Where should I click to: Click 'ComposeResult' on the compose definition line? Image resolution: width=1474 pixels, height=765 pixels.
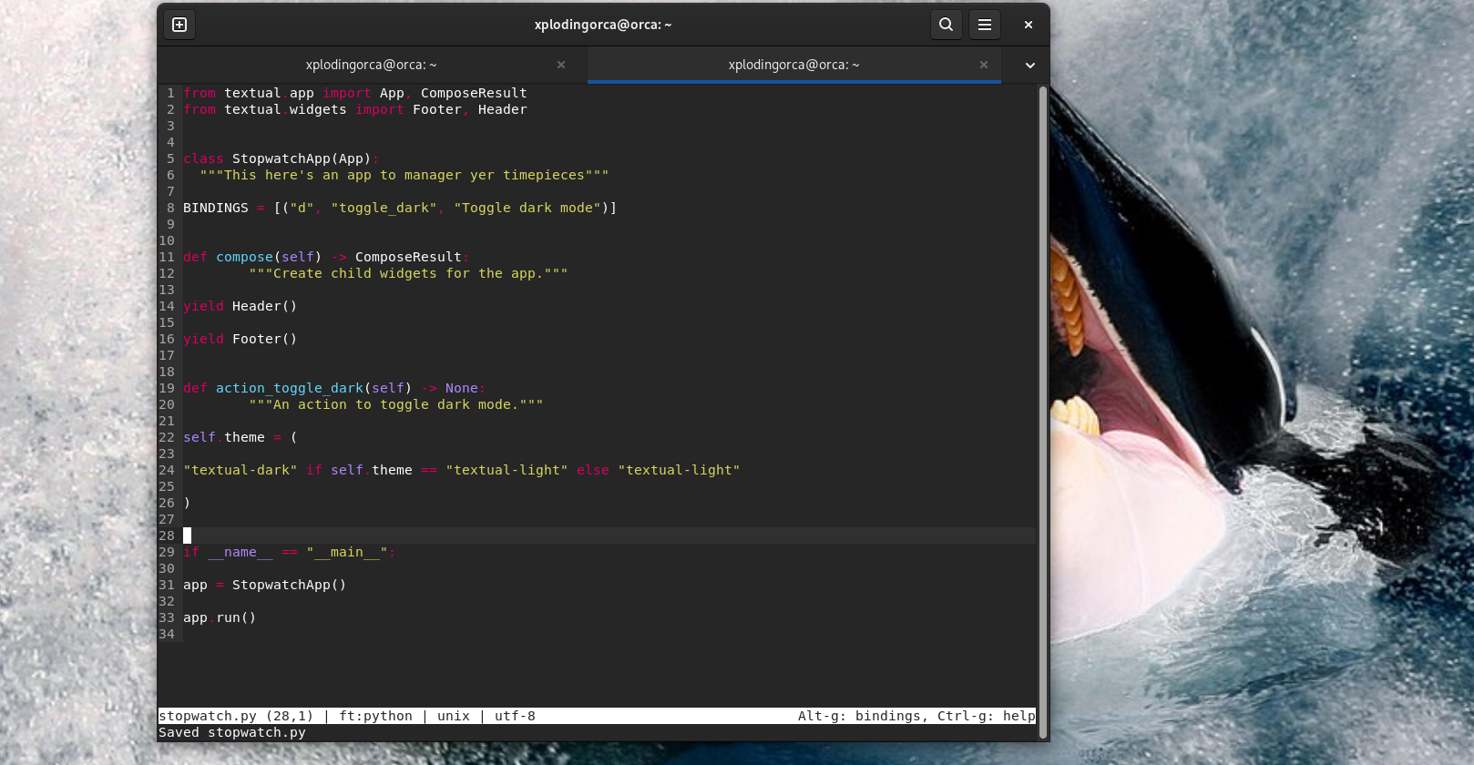pyautogui.click(x=408, y=257)
